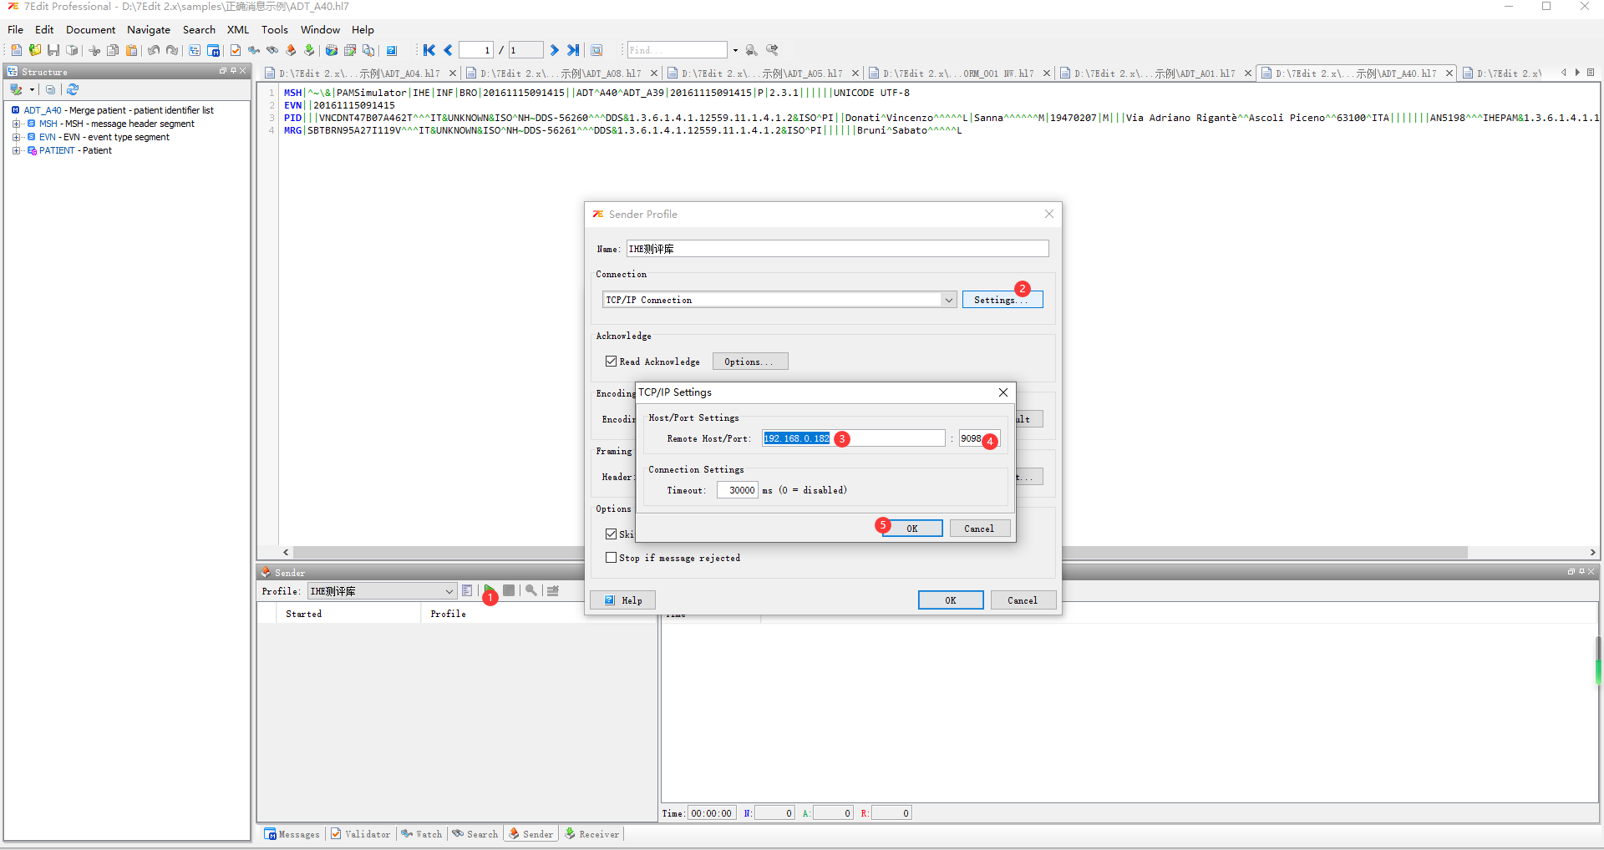This screenshot has height=850, width=1604.
Task: Click the Send (red arrow) toolbar icon
Action: [291, 50]
